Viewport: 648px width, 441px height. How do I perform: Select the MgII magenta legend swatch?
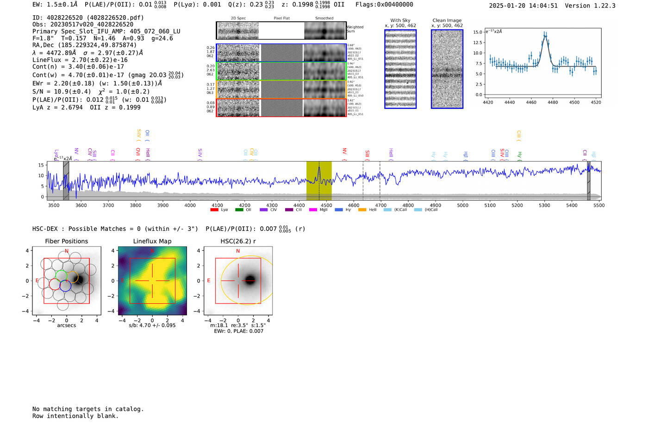[x=313, y=210]
